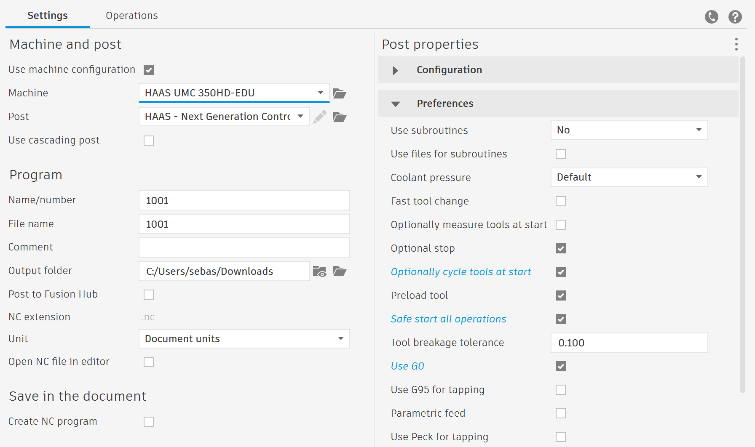
Task: Click the Post properties heading
Action: 430,44
